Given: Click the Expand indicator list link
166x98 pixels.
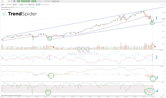Looking at the screenshot, I should click(x=6, y=9).
